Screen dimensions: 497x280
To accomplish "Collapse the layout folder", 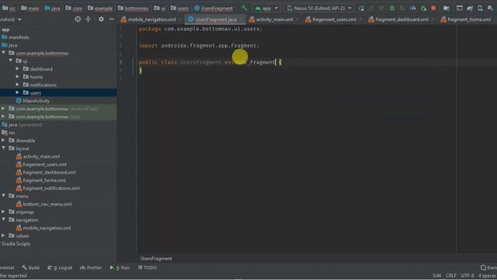I will pyautogui.click(x=3, y=148).
